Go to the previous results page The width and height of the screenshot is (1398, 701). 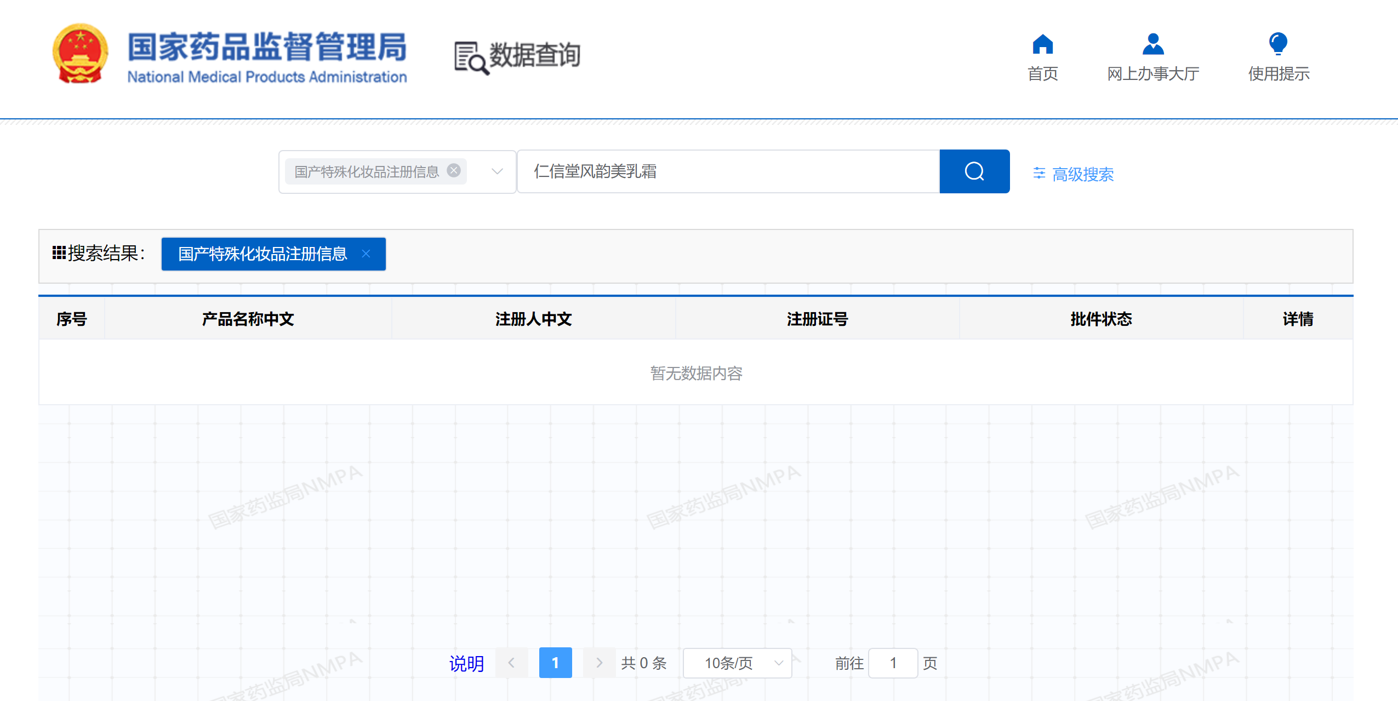click(x=511, y=663)
